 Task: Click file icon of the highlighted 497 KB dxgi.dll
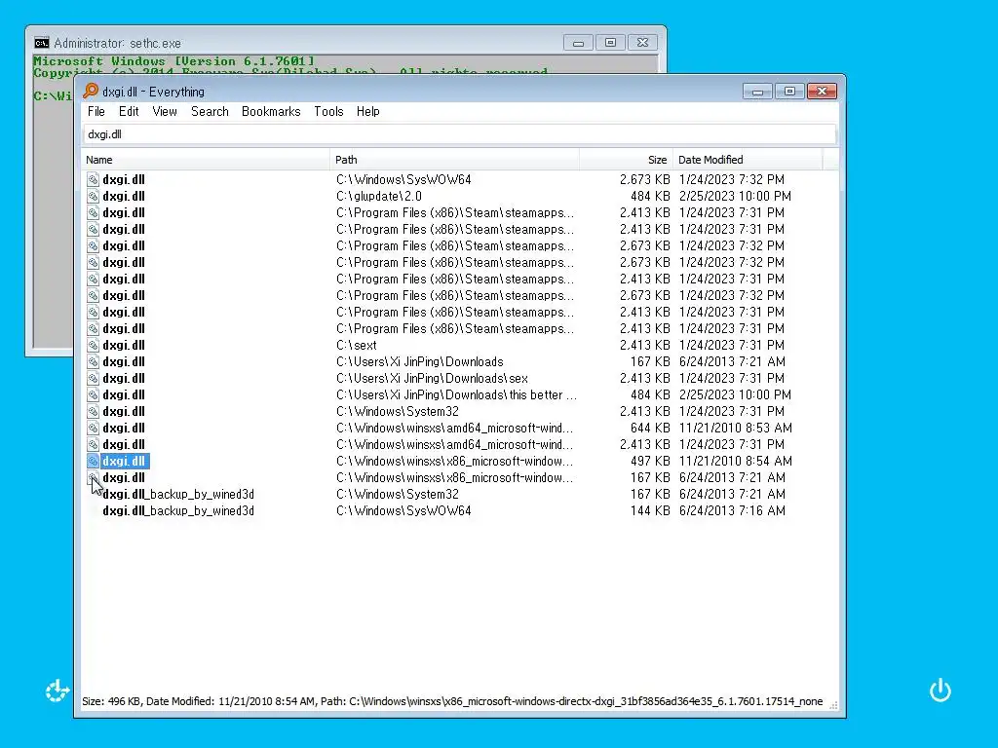[93, 461]
